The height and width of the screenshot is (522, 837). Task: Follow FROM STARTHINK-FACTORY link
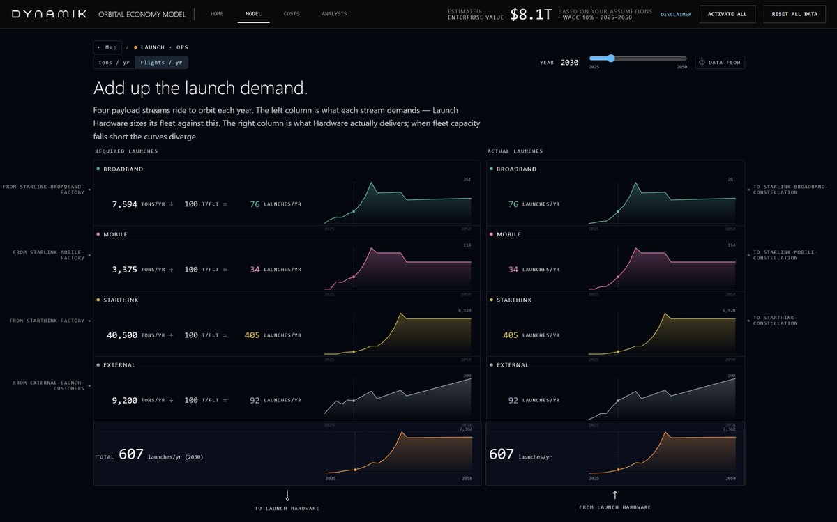(x=50, y=321)
